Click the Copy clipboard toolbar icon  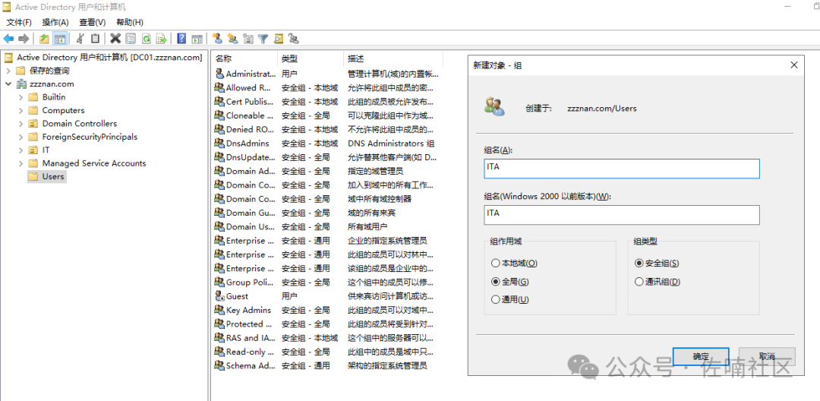click(x=95, y=39)
